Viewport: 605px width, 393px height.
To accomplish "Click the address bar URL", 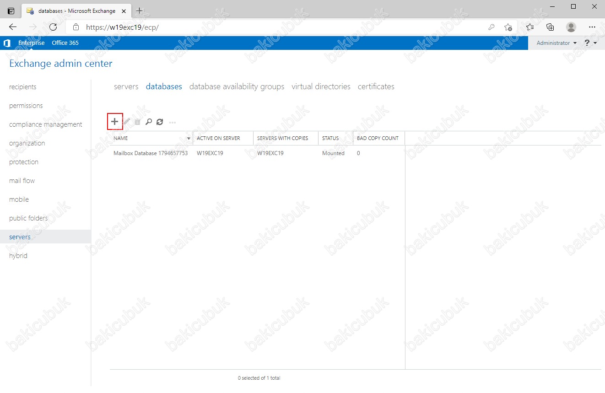I will click(x=123, y=27).
